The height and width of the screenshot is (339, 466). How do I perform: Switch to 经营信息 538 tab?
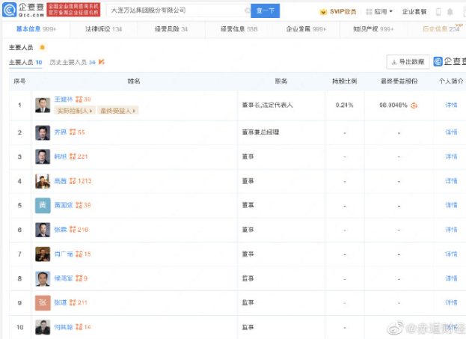[x=239, y=29]
